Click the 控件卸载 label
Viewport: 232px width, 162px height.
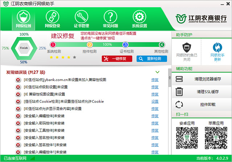click(208, 105)
